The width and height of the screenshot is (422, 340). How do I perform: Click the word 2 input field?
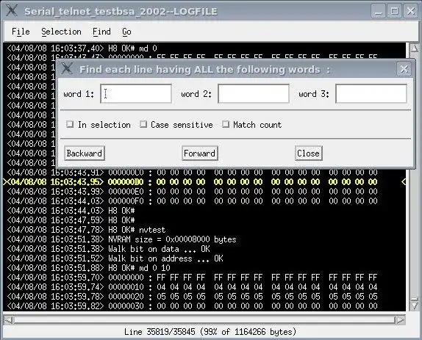254,93
